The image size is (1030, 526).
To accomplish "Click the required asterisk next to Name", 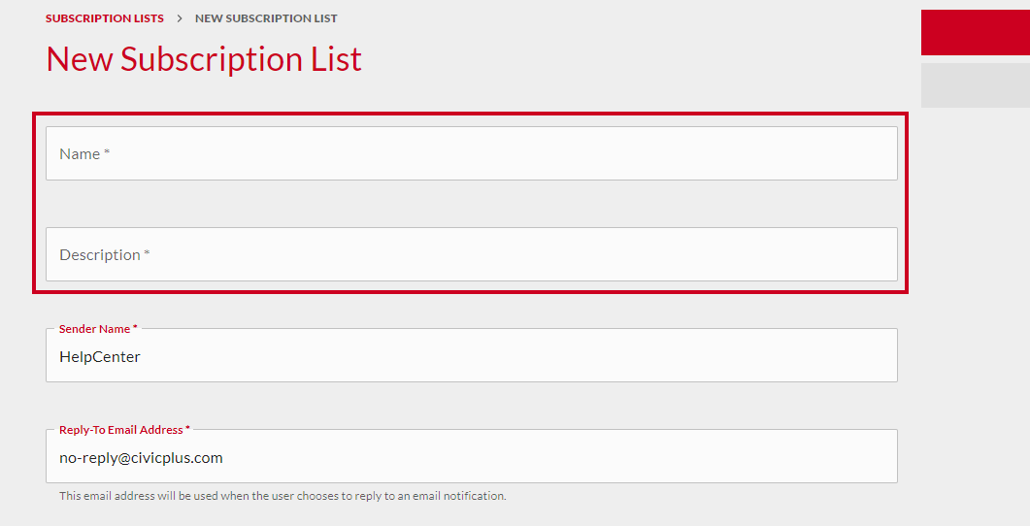I will click(x=107, y=151).
